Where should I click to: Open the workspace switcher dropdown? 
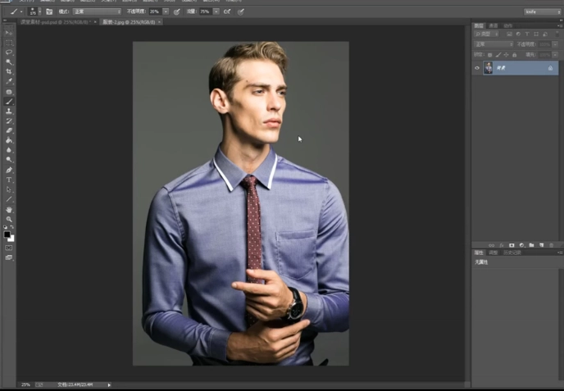(542, 12)
